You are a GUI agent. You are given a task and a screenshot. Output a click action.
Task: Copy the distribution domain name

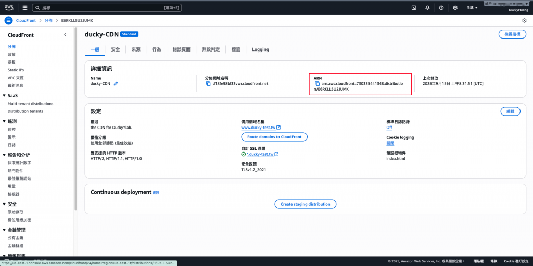208,83
